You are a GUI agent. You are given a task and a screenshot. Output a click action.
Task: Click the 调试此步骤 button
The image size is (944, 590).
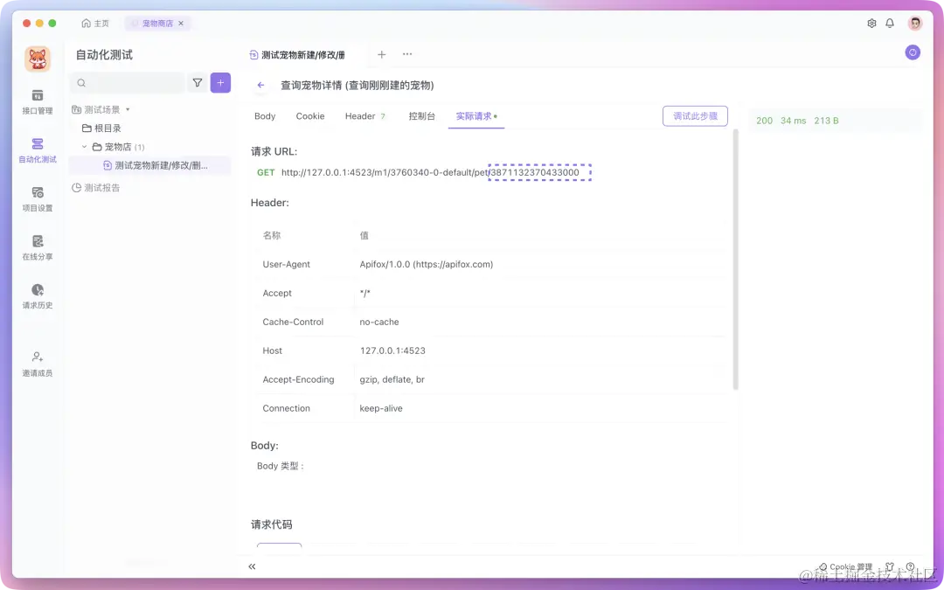695,115
